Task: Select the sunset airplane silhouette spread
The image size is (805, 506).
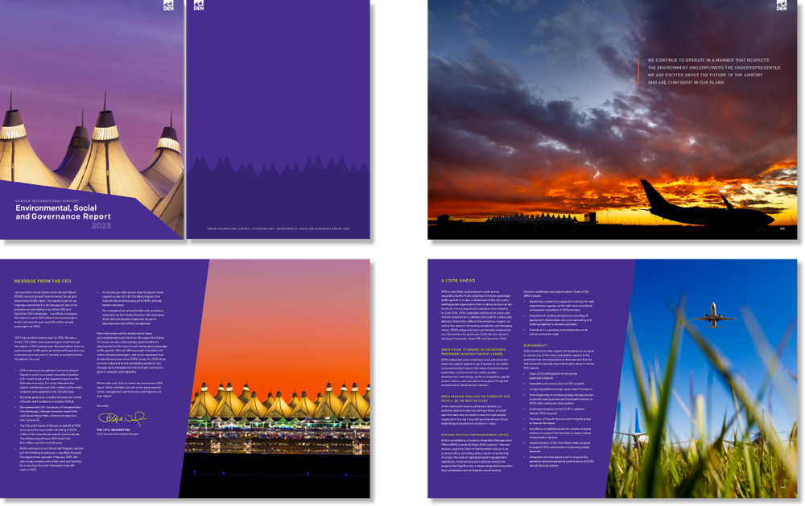Action: pos(613,120)
